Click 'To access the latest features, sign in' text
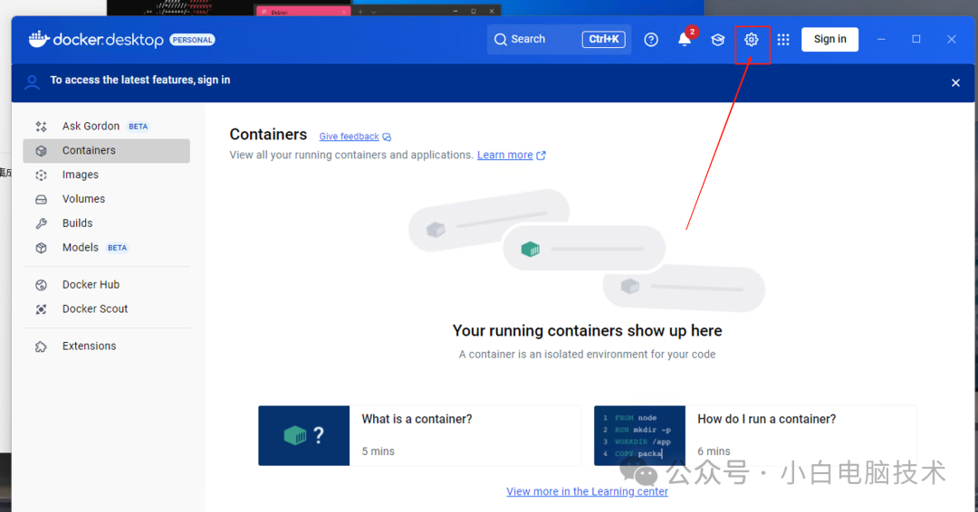Screen dimensions: 978x512 click(x=140, y=81)
